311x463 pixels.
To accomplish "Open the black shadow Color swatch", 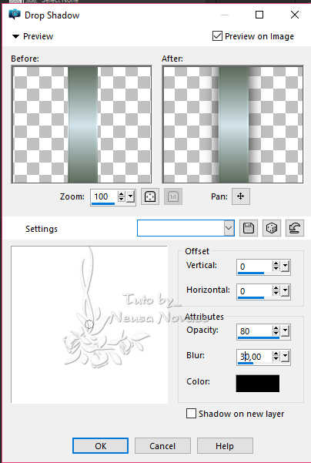I will (258, 384).
